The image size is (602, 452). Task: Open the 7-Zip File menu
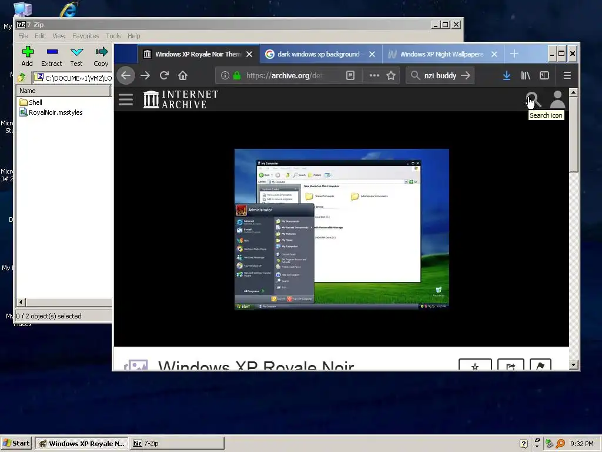coord(23,36)
